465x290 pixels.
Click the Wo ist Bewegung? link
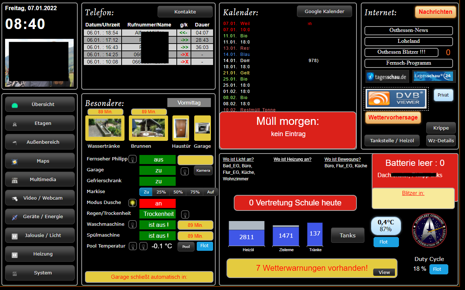pyautogui.click(x=343, y=159)
